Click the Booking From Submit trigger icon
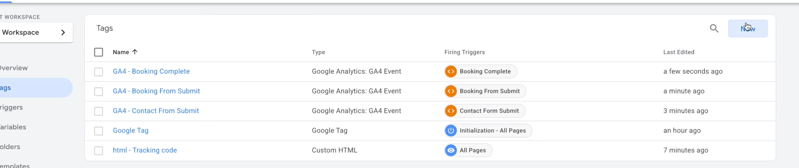Image resolution: width=799 pixels, height=168 pixels. [x=451, y=91]
